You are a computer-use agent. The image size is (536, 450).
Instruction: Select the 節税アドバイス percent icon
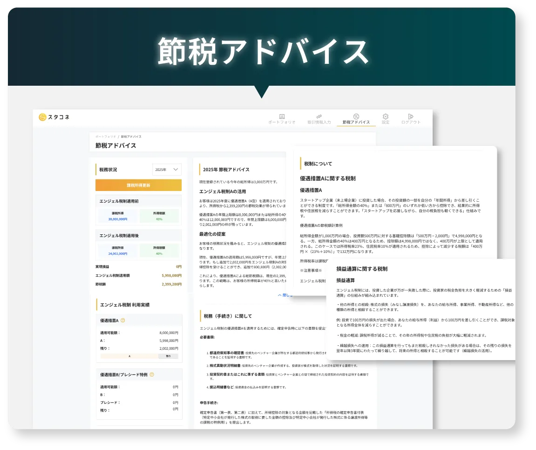356,116
